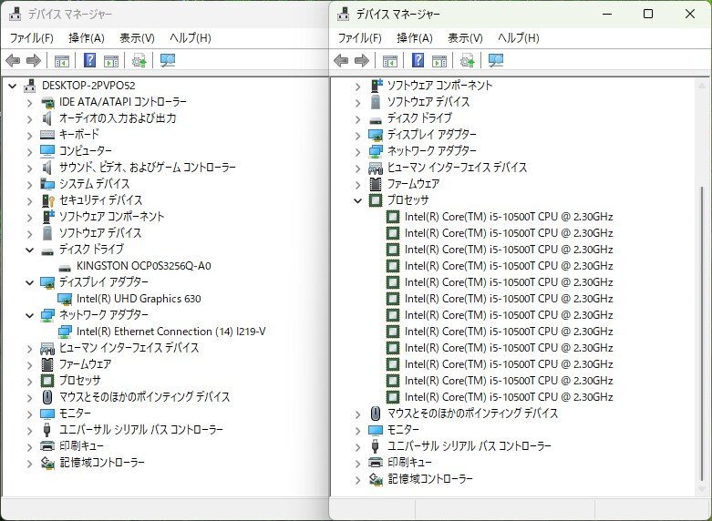Image resolution: width=712 pixels, height=521 pixels.
Task: Expand モニター in right window
Action: tap(357, 430)
